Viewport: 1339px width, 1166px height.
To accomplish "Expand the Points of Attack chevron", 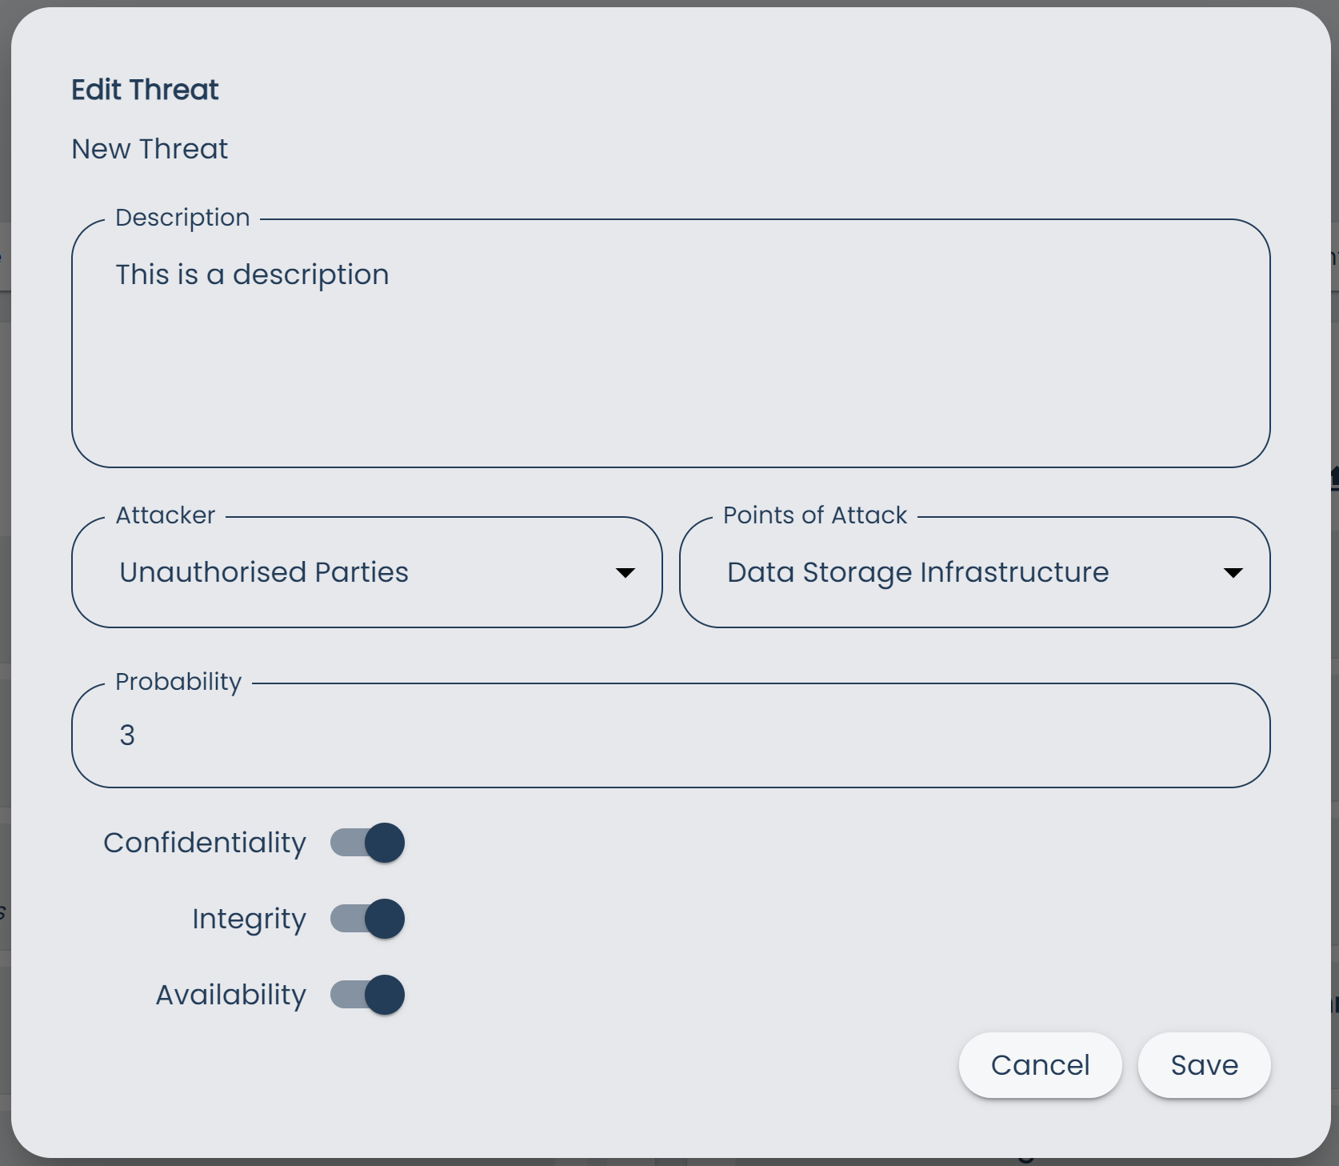I will point(1234,573).
